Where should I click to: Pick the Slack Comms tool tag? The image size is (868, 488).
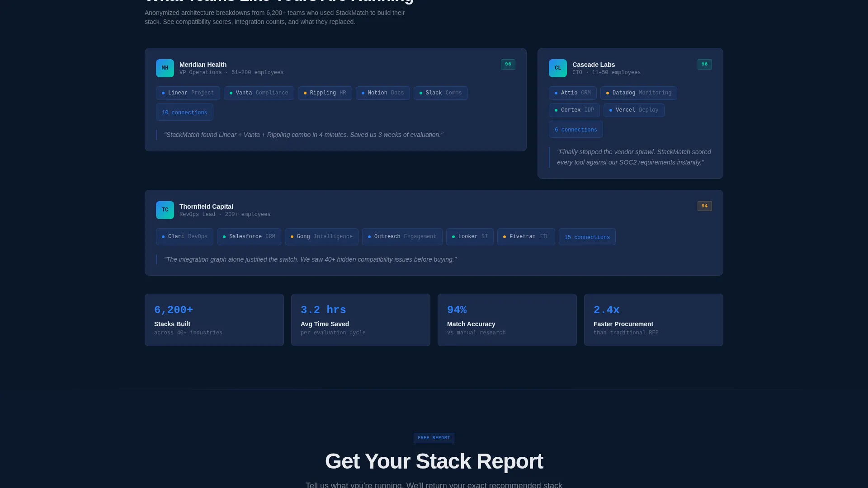(441, 93)
